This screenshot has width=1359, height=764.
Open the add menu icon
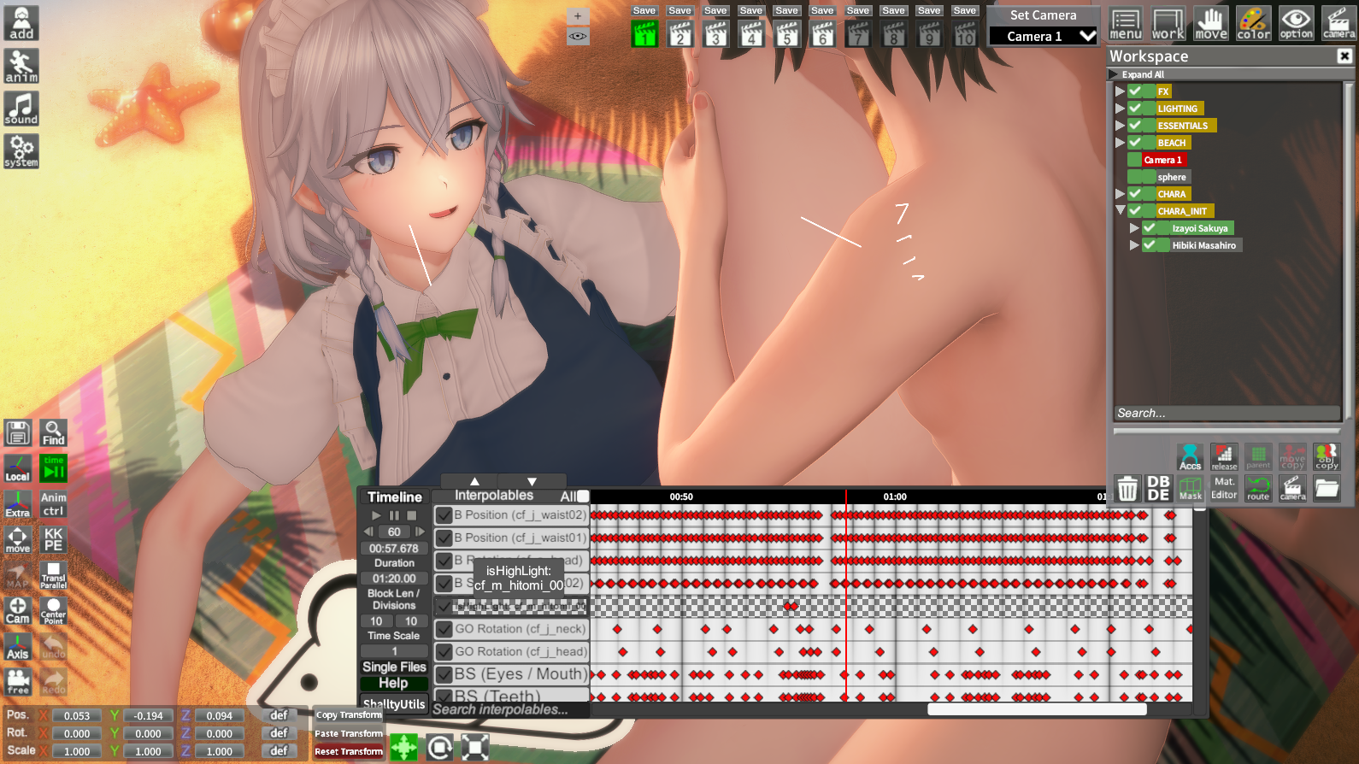21,23
